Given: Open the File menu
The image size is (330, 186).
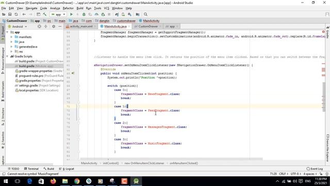Looking at the screenshot, I should point(4,8).
